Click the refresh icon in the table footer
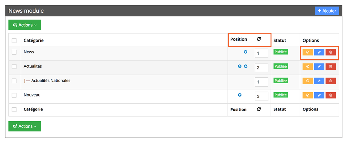Screen dimensions: 347x145 coord(259,109)
